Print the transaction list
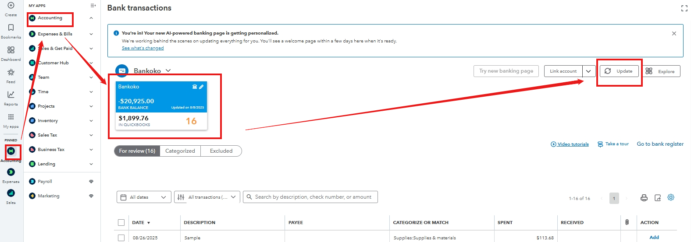Screen dimensions: 691x242 click(644, 198)
